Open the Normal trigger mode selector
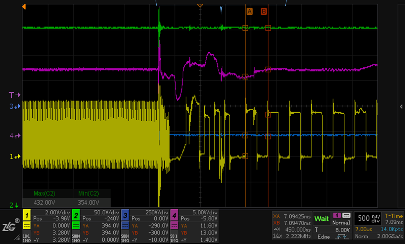Screen dimensions: 405x244 (x=341, y=222)
